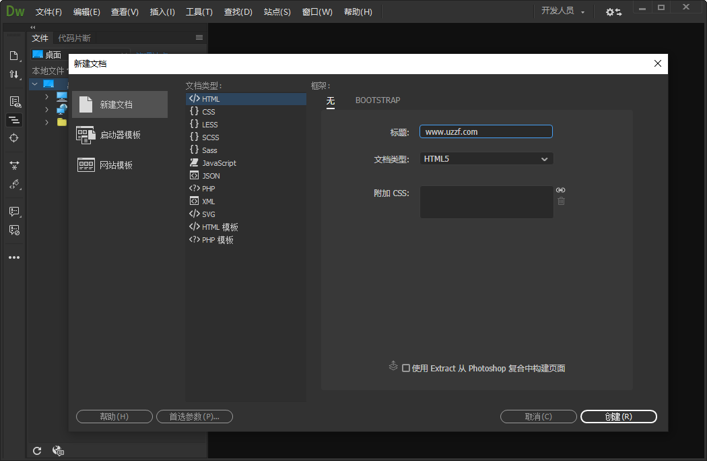Click the open documents icon in left toolbar
The image size is (707, 461).
[x=14, y=55]
